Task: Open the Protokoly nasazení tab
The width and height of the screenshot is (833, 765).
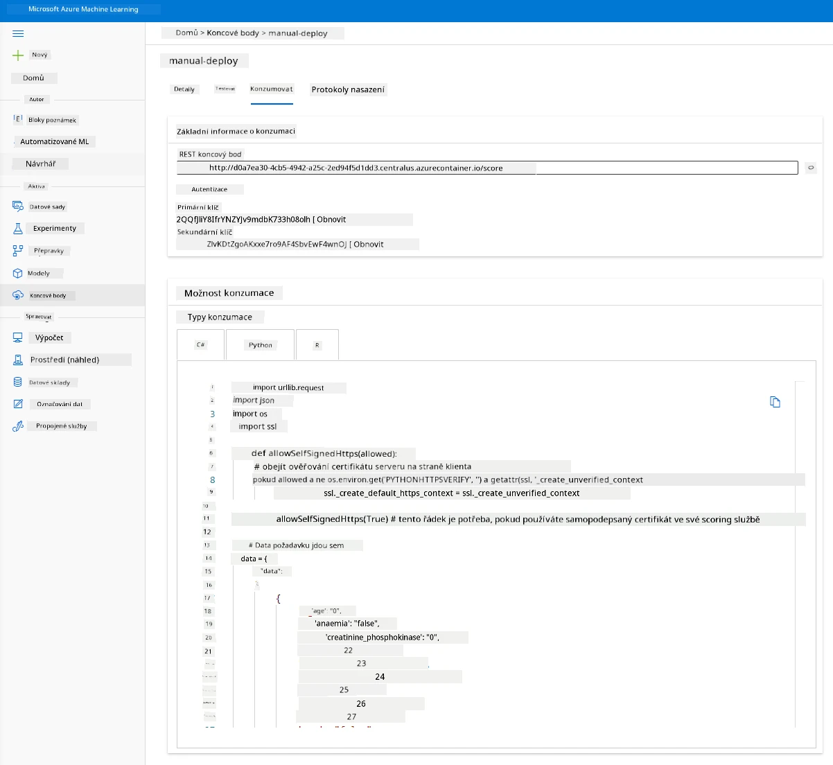Action: tap(348, 89)
